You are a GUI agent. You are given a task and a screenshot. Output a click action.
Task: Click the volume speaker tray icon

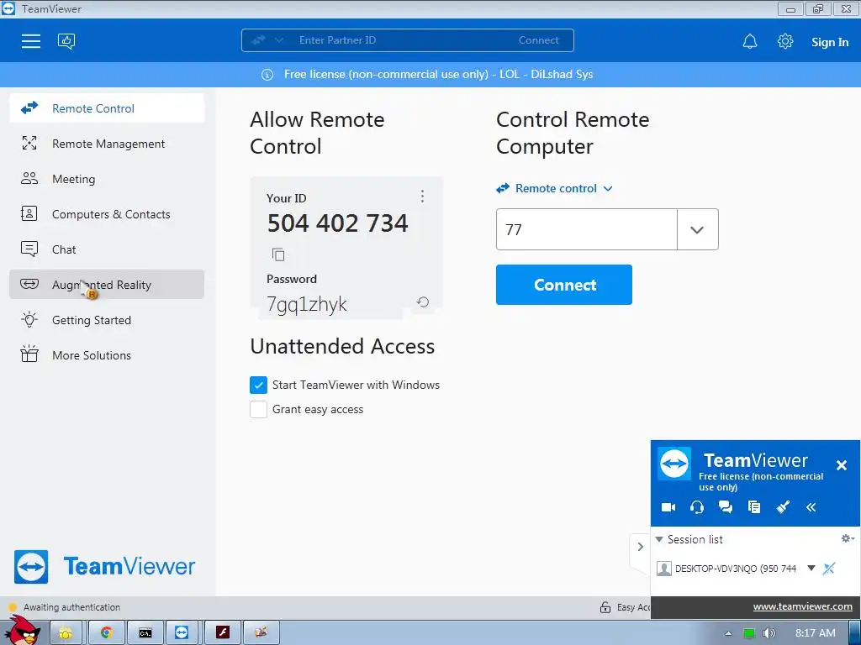[769, 633]
